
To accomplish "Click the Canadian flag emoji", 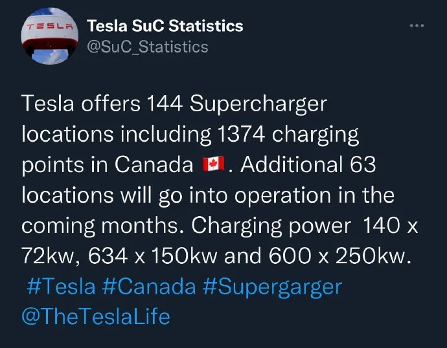I will 213,164.
